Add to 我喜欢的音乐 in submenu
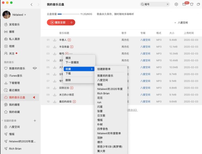 click(x=105, y=76)
